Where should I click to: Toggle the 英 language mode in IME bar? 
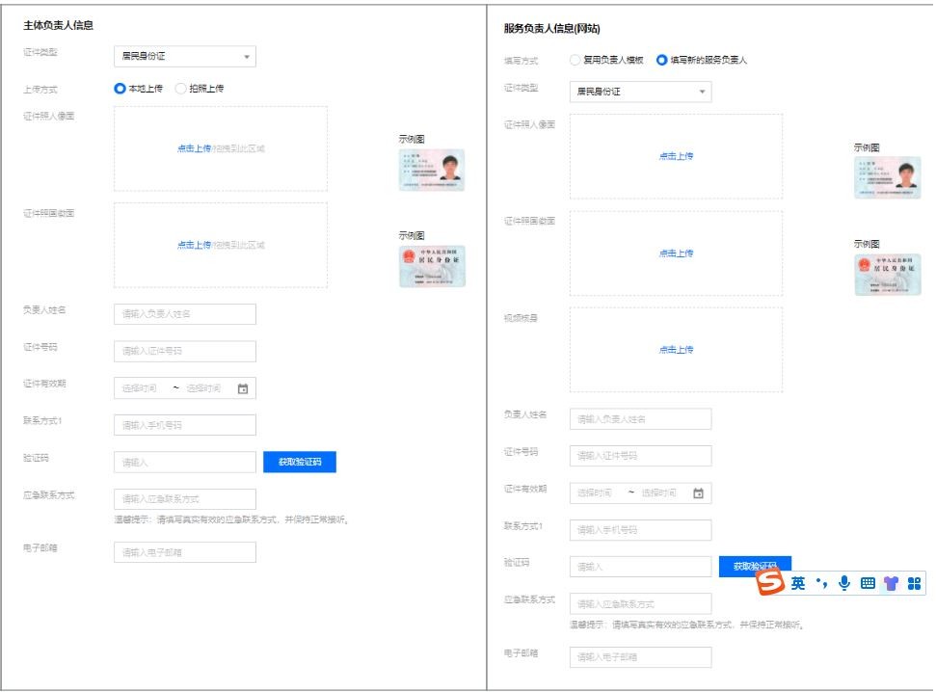798,584
